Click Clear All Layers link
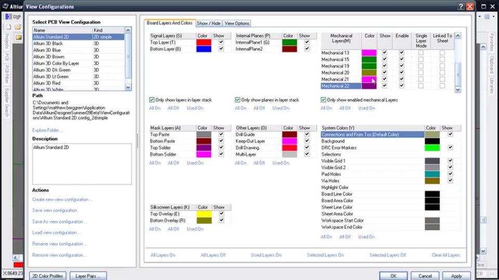The height and width of the screenshot is (280, 499). (x=446, y=255)
